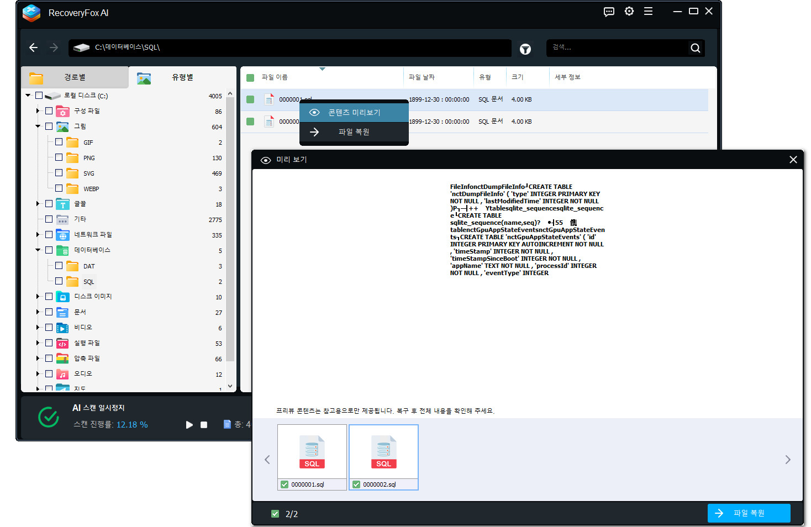
Task: Click the filter funnel icon
Action: (x=525, y=49)
